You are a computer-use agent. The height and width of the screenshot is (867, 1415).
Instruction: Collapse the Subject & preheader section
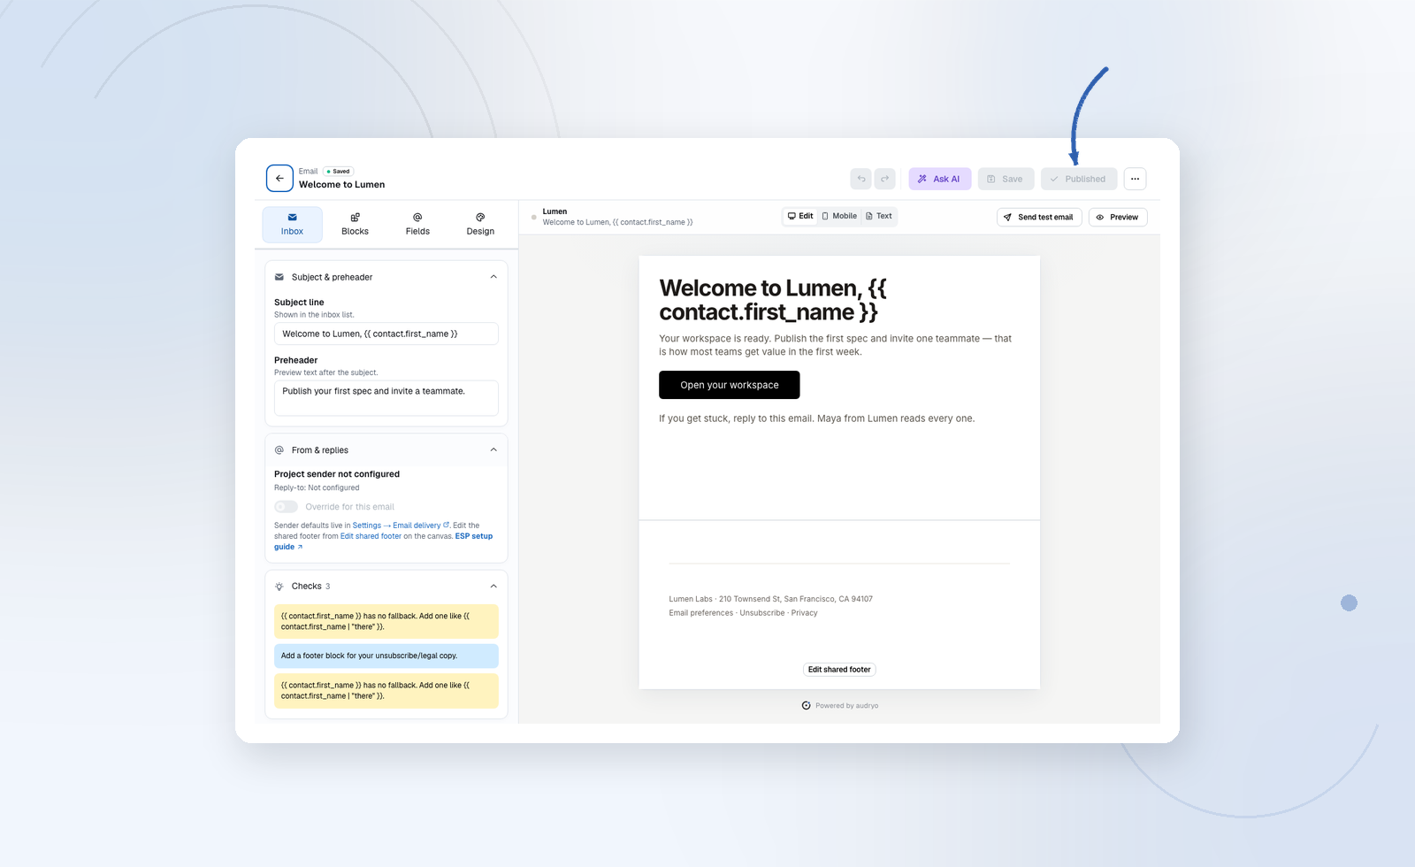pos(493,277)
